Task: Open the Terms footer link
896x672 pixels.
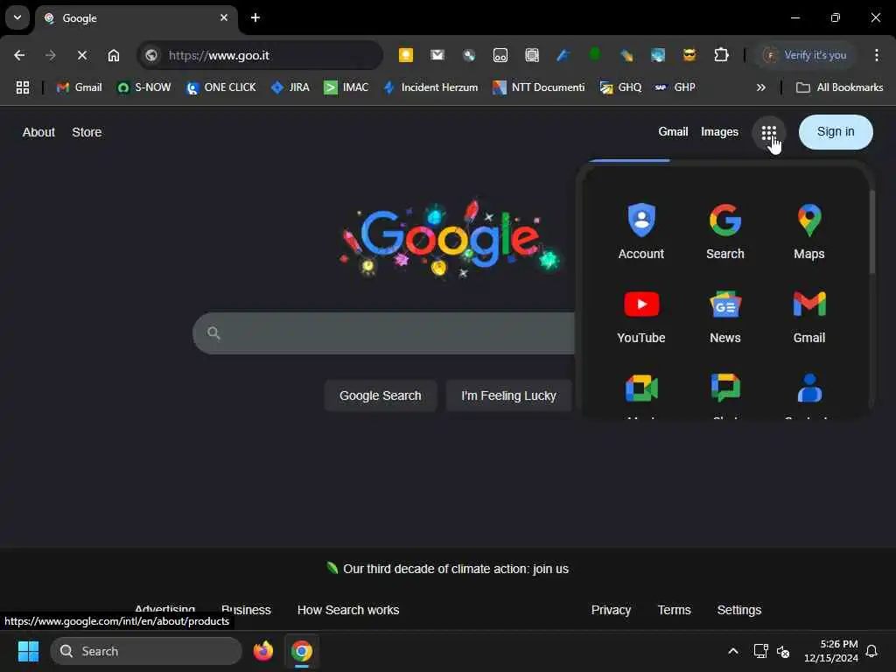Action: pos(674,610)
